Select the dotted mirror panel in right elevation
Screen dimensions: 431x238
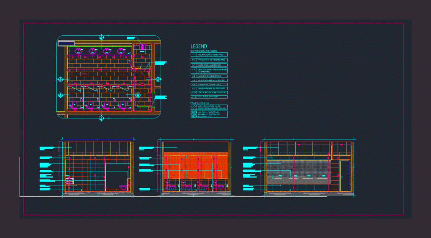pyautogui.click(x=299, y=168)
